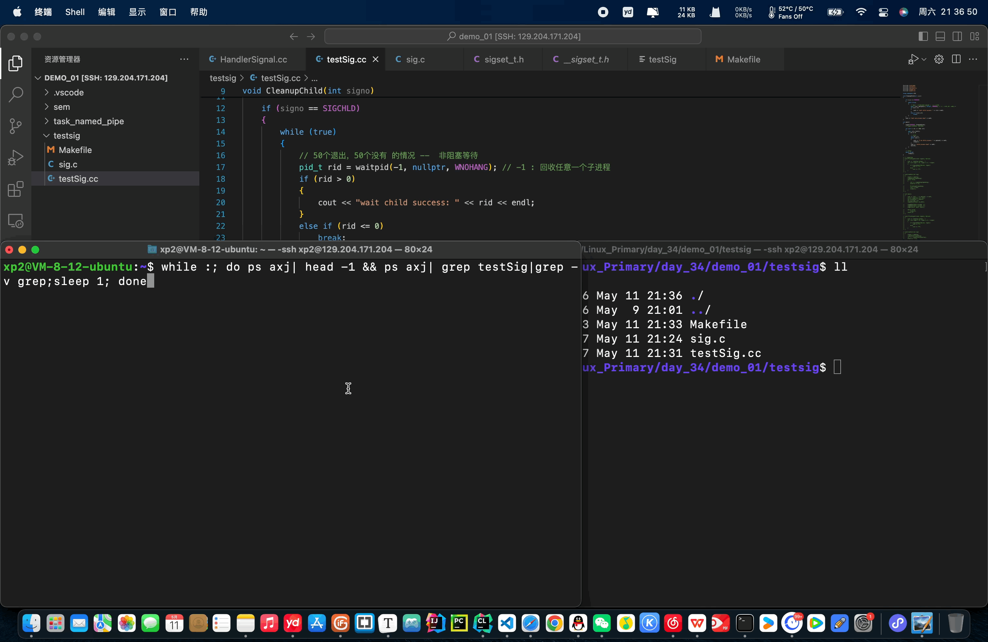
Task: Click testsig in the breadcrumb path
Action: click(223, 78)
